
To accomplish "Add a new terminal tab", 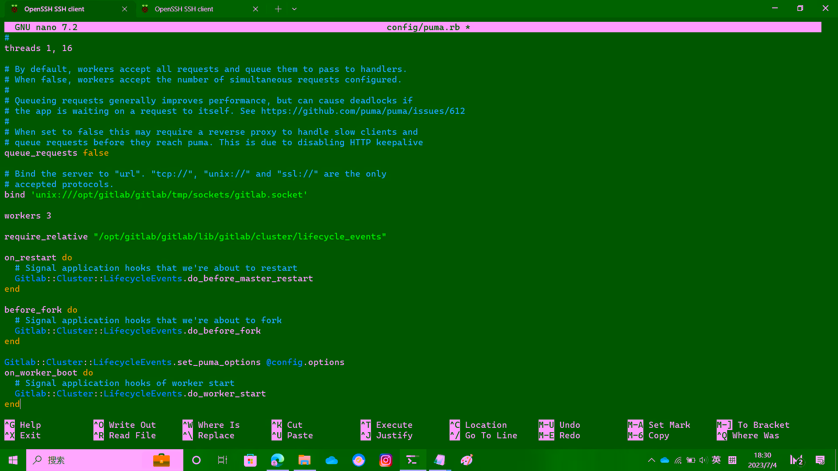I will point(278,9).
